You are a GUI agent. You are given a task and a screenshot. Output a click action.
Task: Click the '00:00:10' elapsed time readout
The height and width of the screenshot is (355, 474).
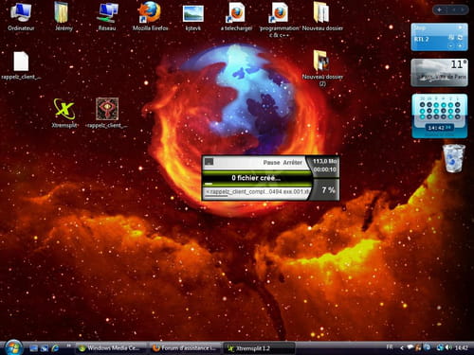click(325, 169)
